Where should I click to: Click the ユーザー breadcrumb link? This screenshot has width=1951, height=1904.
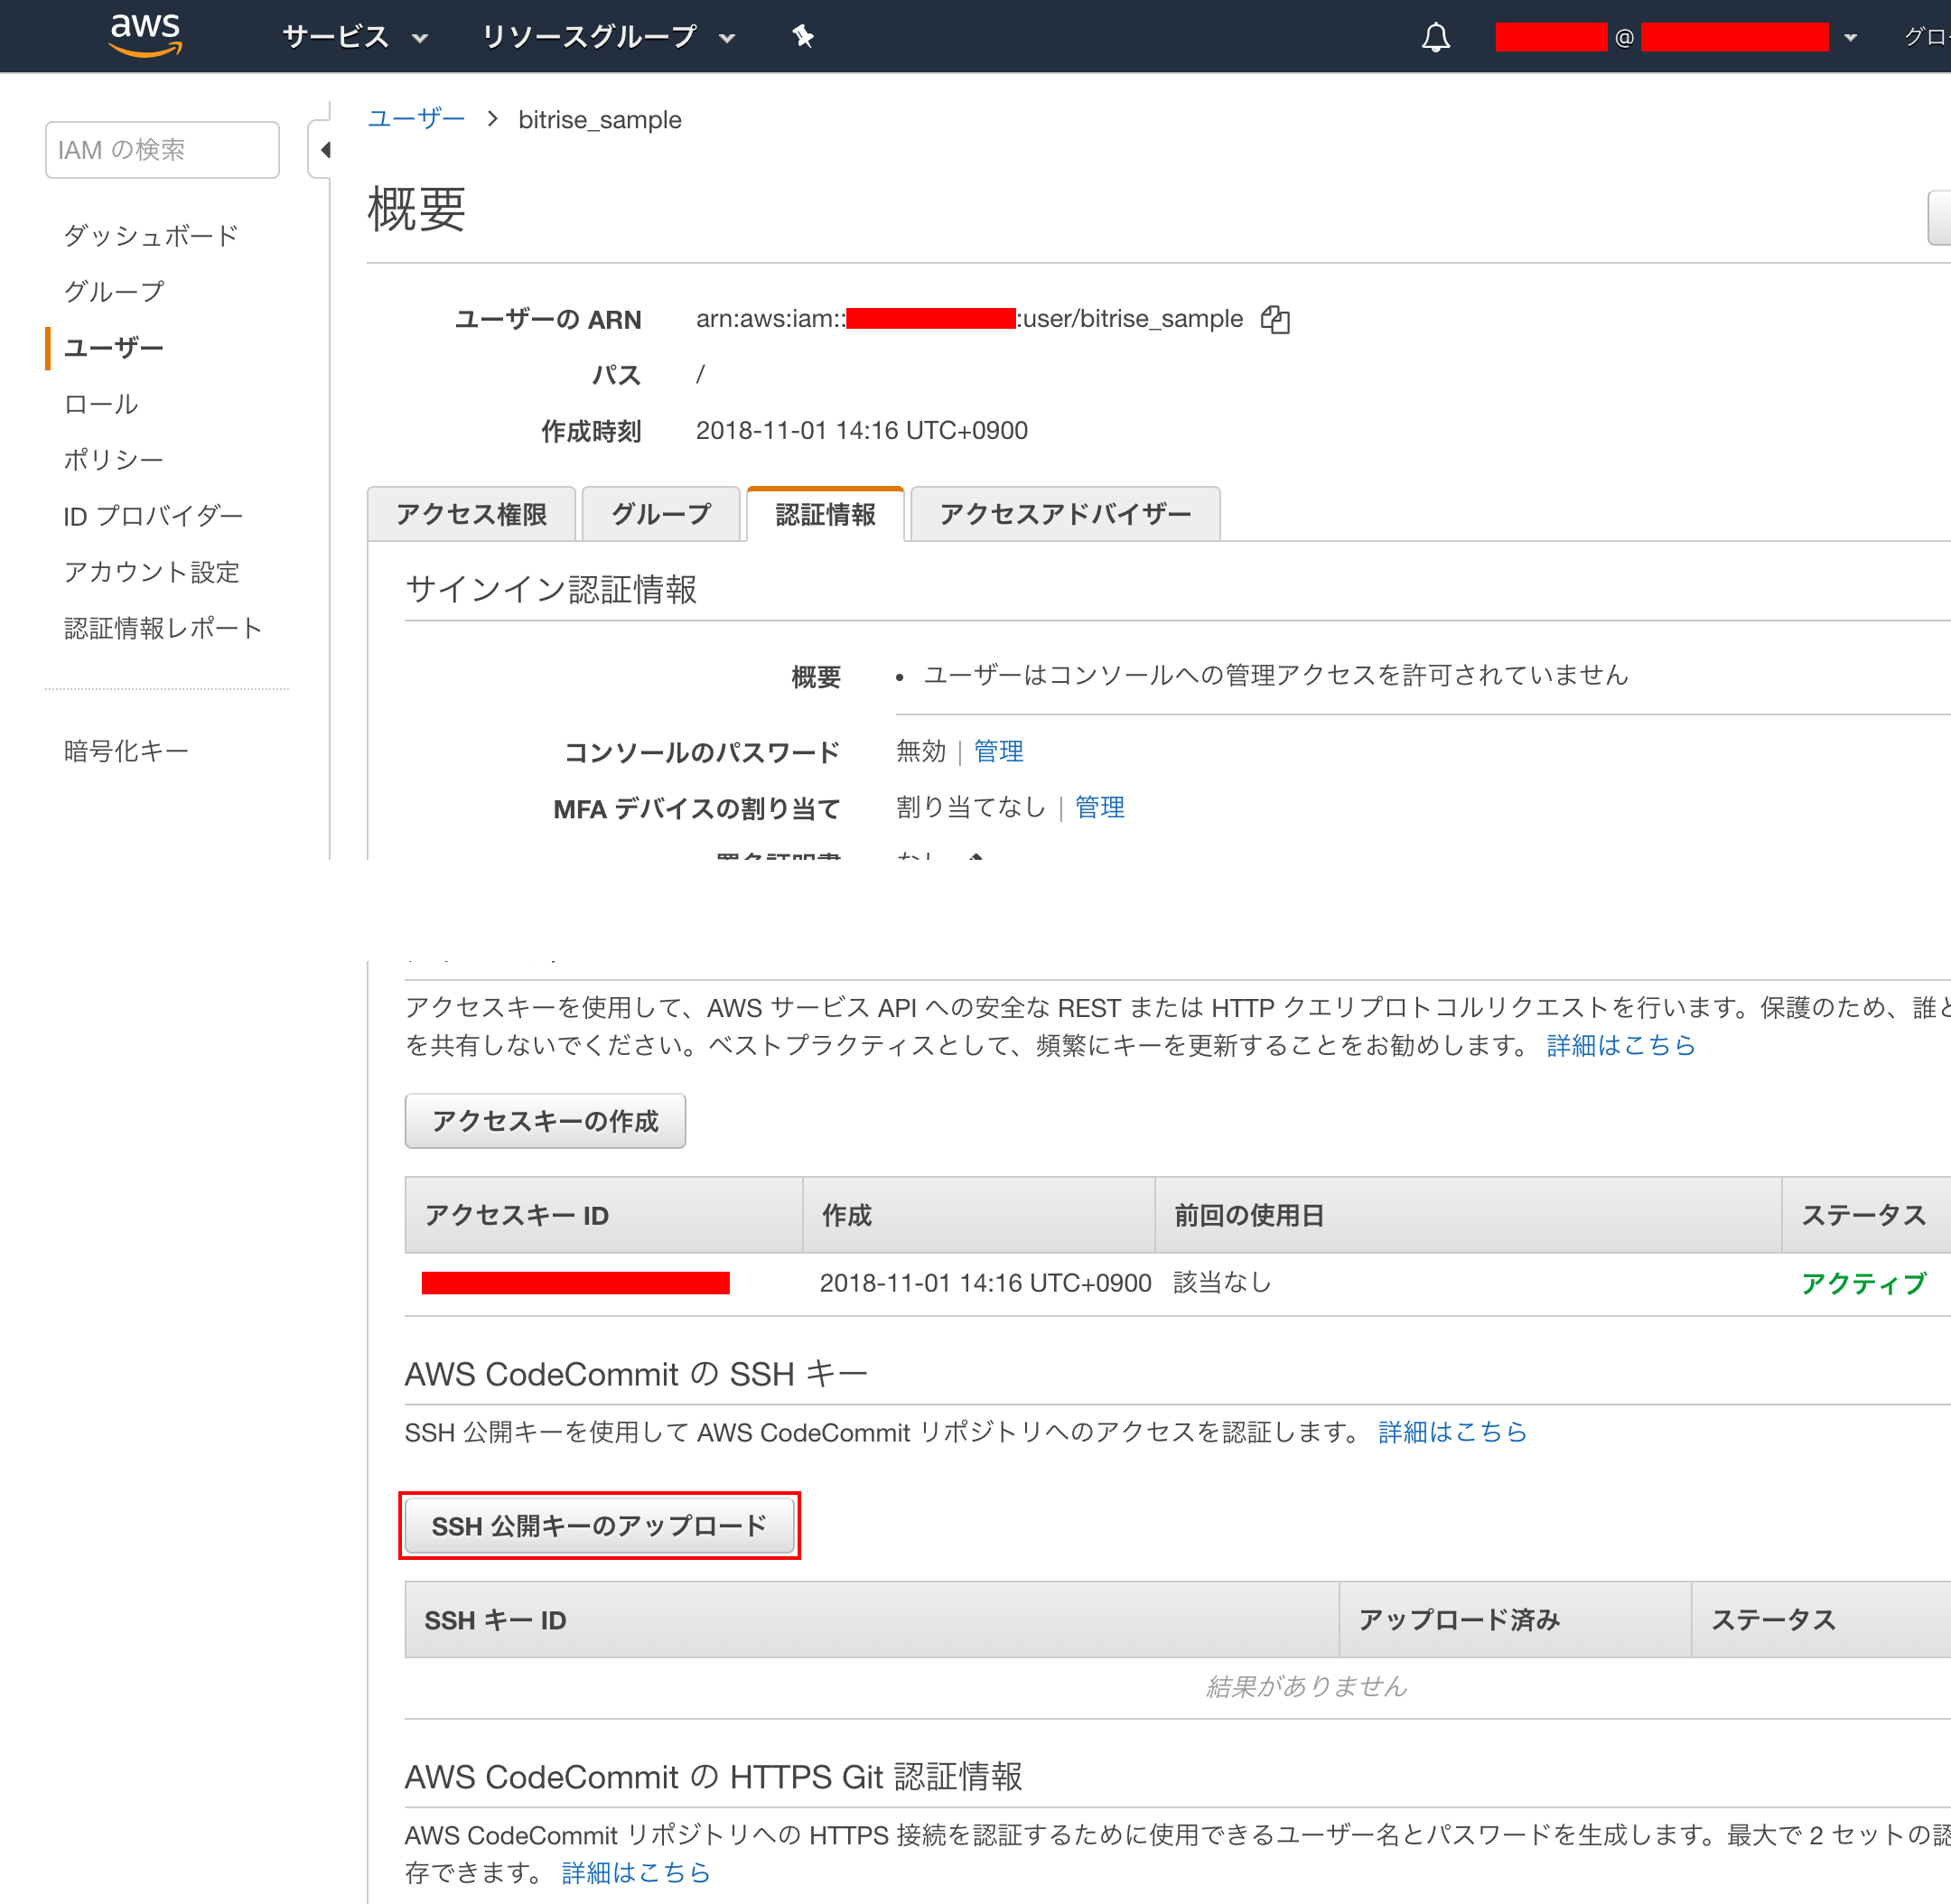tap(416, 119)
